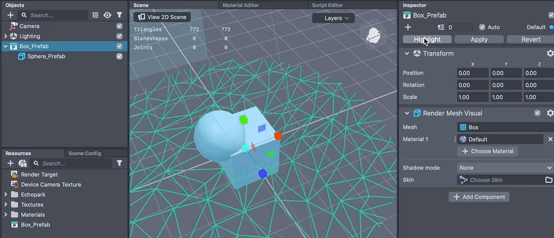Click the Add Component button
Screen dimensions: 554x238
click(479, 197)
